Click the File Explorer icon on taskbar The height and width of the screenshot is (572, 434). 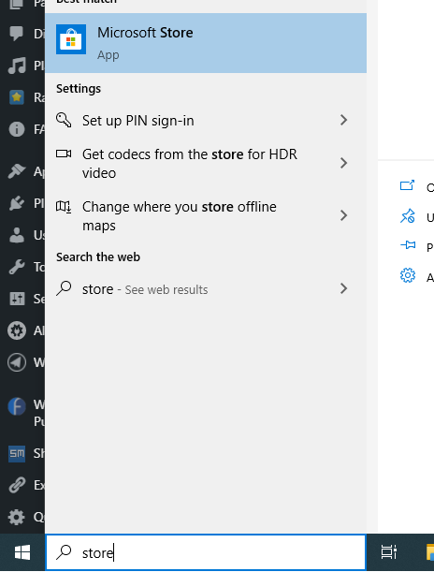pyautogui.click(x=430, y=552)
